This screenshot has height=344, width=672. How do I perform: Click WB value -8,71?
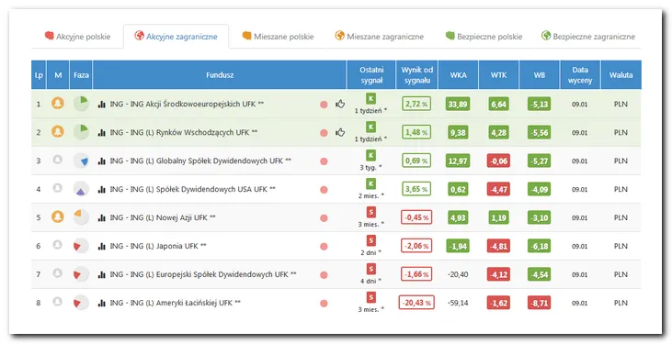tap(539, 303)
